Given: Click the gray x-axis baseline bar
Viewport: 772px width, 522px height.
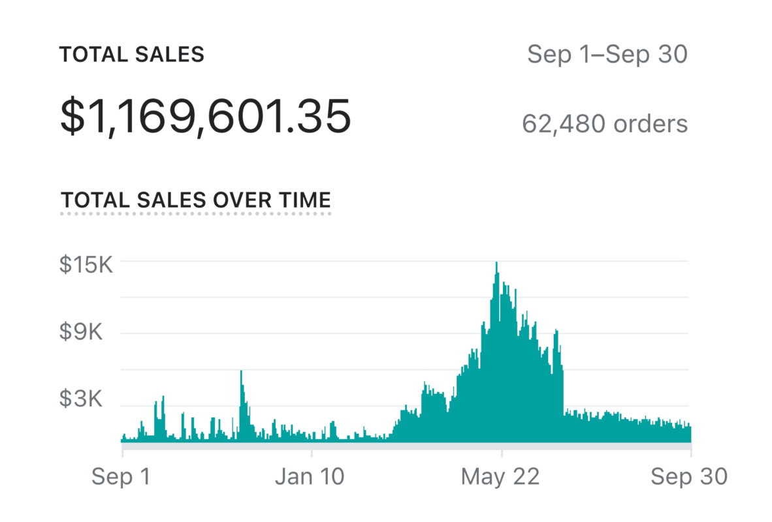Looking at the screenshot, I should [405, 446].
